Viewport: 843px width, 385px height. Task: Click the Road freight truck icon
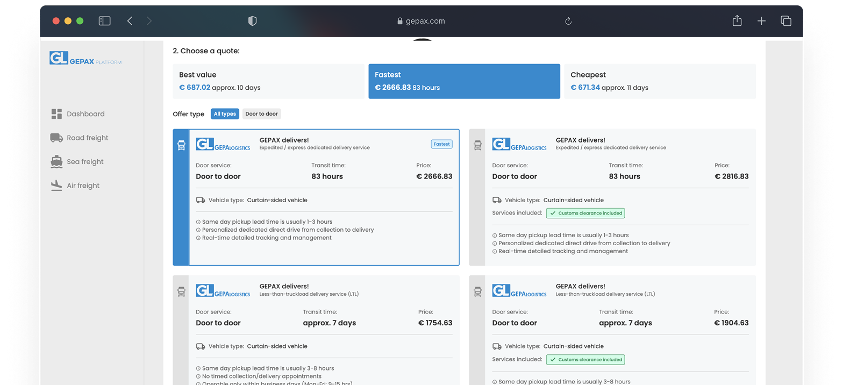pos(56,138)
